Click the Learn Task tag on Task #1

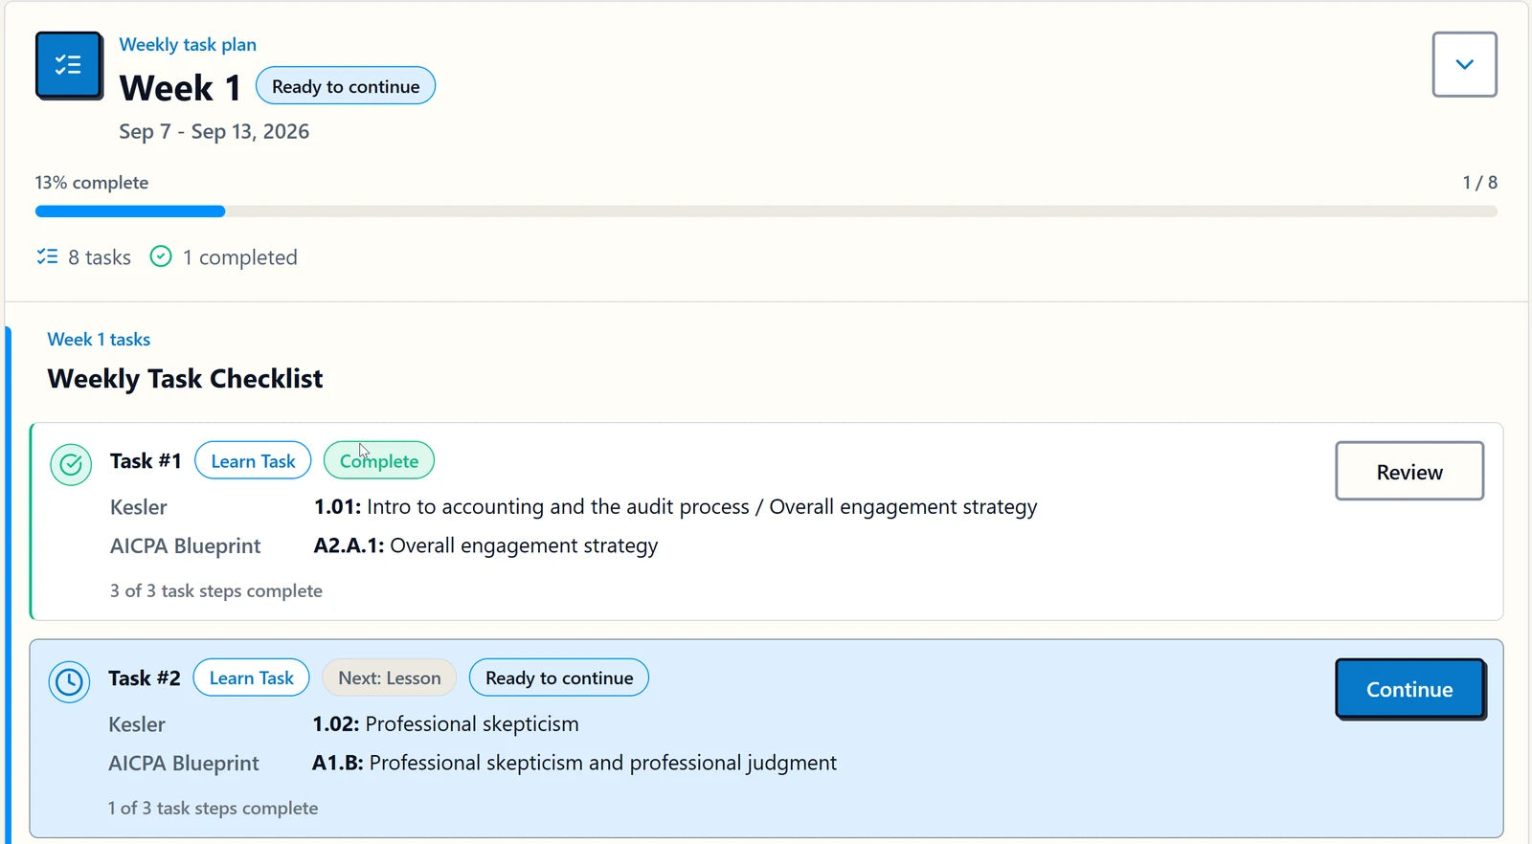pos(253,460)
